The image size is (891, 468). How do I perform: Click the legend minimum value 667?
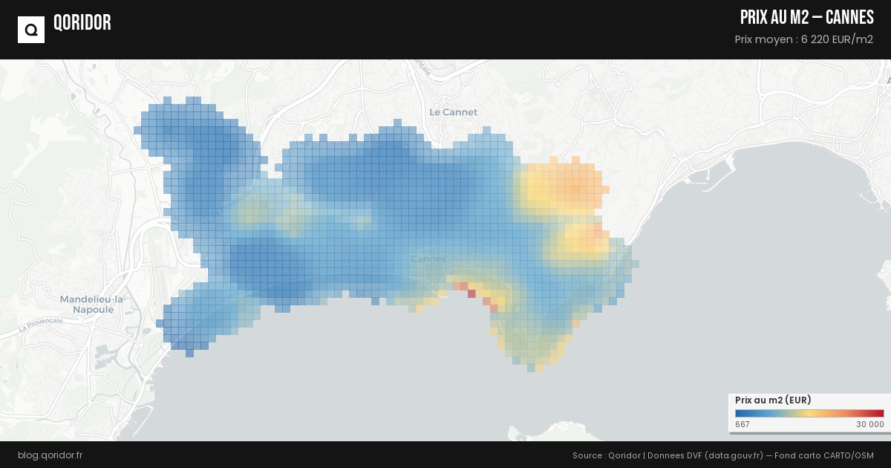click(x=742, y=424)
